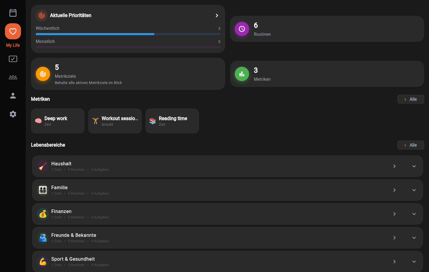Open Familie details with right chevron
Image resolution: width=429 pixels, height=272 pixels.
tap(394, 190)
